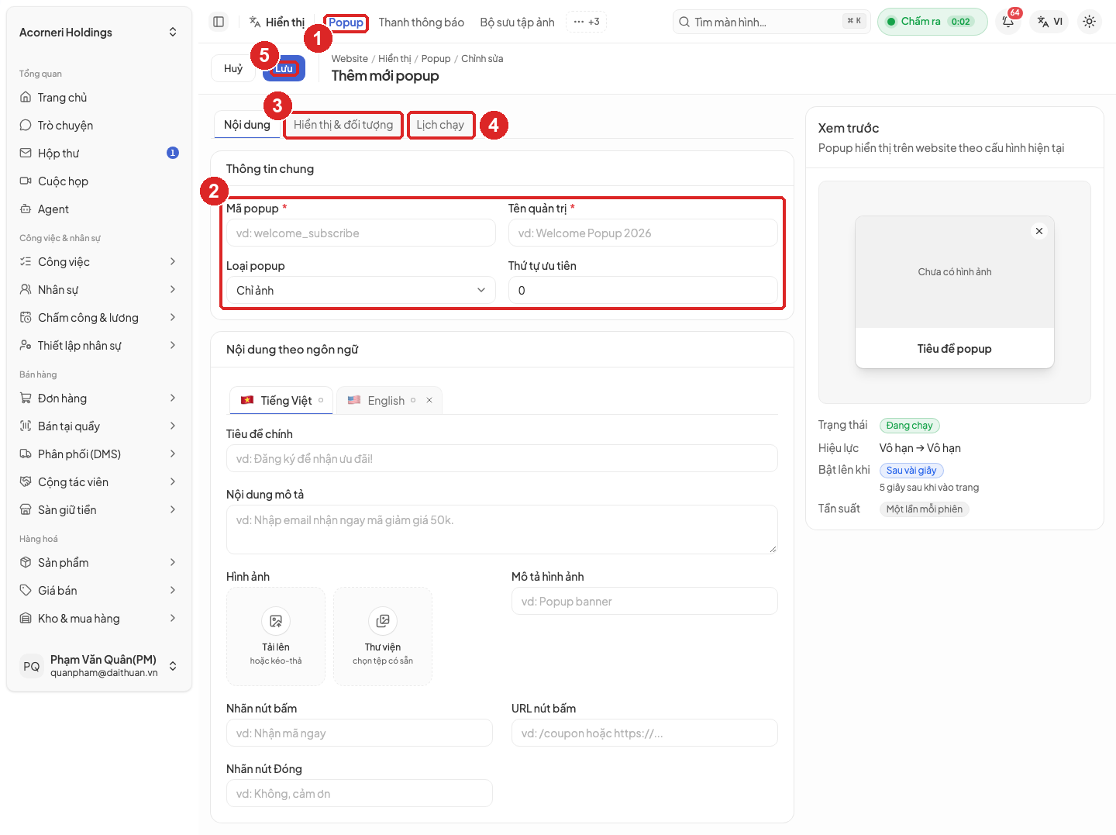
Task: Focus the Tiêu đề chính field
Action: (502, 458)
